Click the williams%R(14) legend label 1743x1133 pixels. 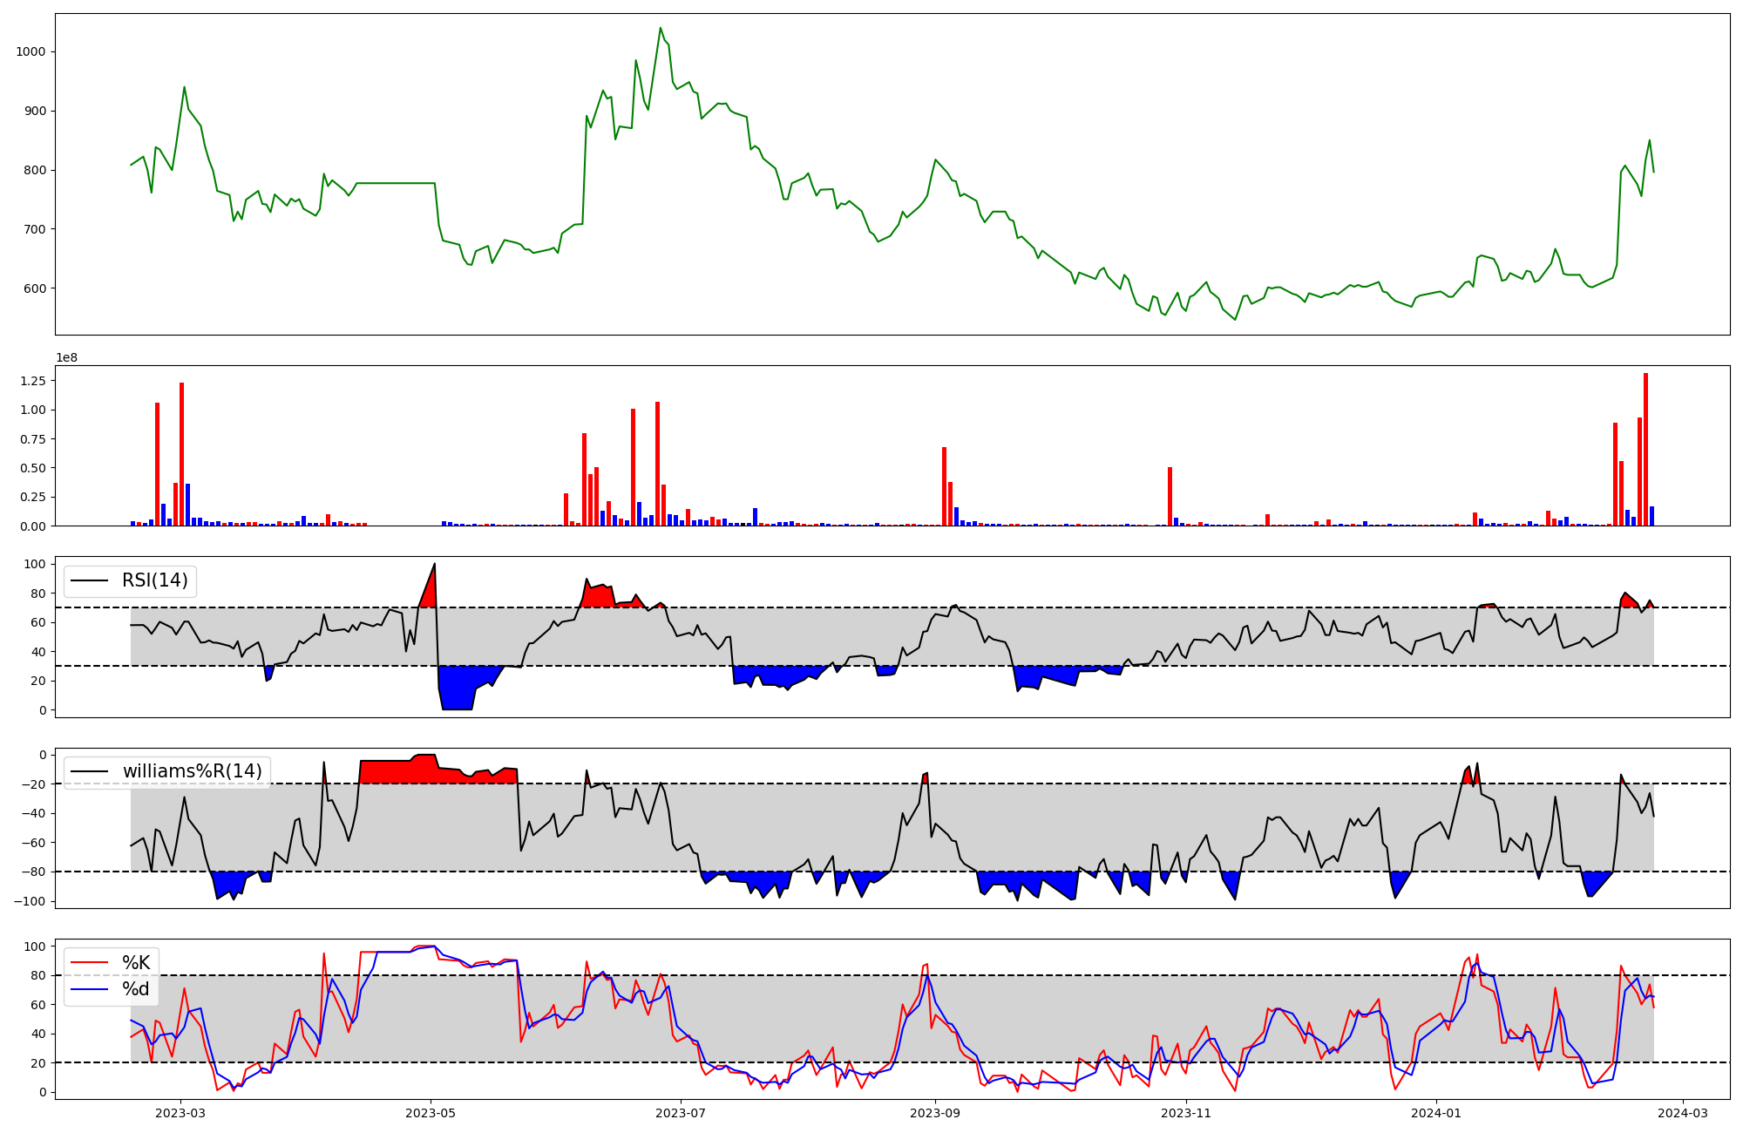click(192, 771)
